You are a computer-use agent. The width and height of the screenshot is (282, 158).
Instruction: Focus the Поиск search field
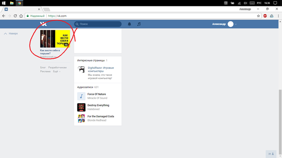(x=98, y=24)
